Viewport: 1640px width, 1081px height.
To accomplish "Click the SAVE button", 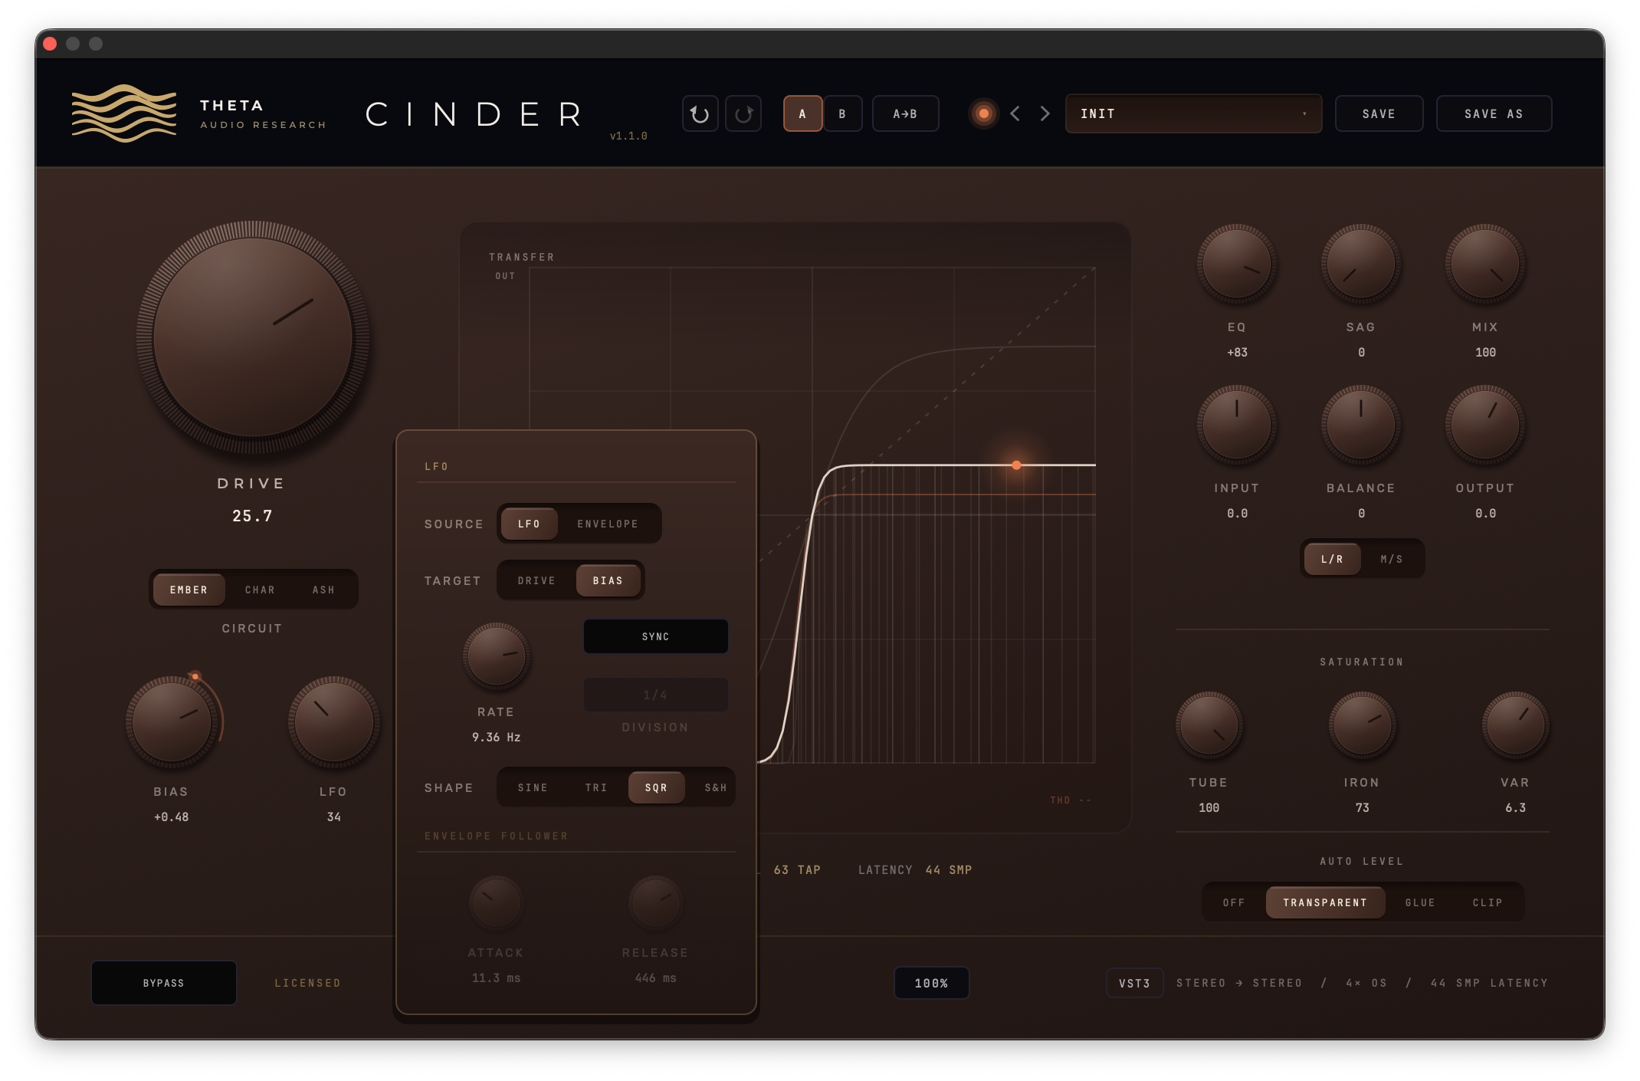I will (x=1379, y=114).
